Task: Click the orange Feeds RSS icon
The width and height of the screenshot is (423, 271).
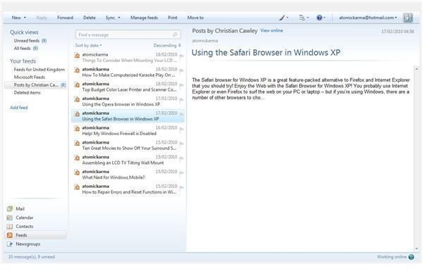Action: pos(10,235)
